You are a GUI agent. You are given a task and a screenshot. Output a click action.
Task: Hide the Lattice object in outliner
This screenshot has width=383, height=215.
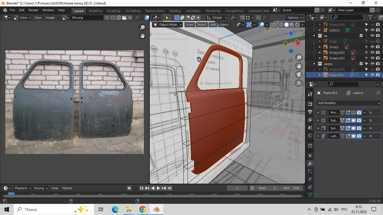coord(372,30)
